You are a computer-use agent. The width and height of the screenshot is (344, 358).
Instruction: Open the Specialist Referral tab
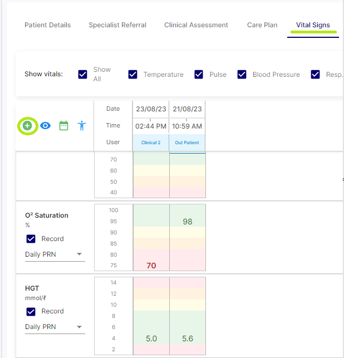117,25
